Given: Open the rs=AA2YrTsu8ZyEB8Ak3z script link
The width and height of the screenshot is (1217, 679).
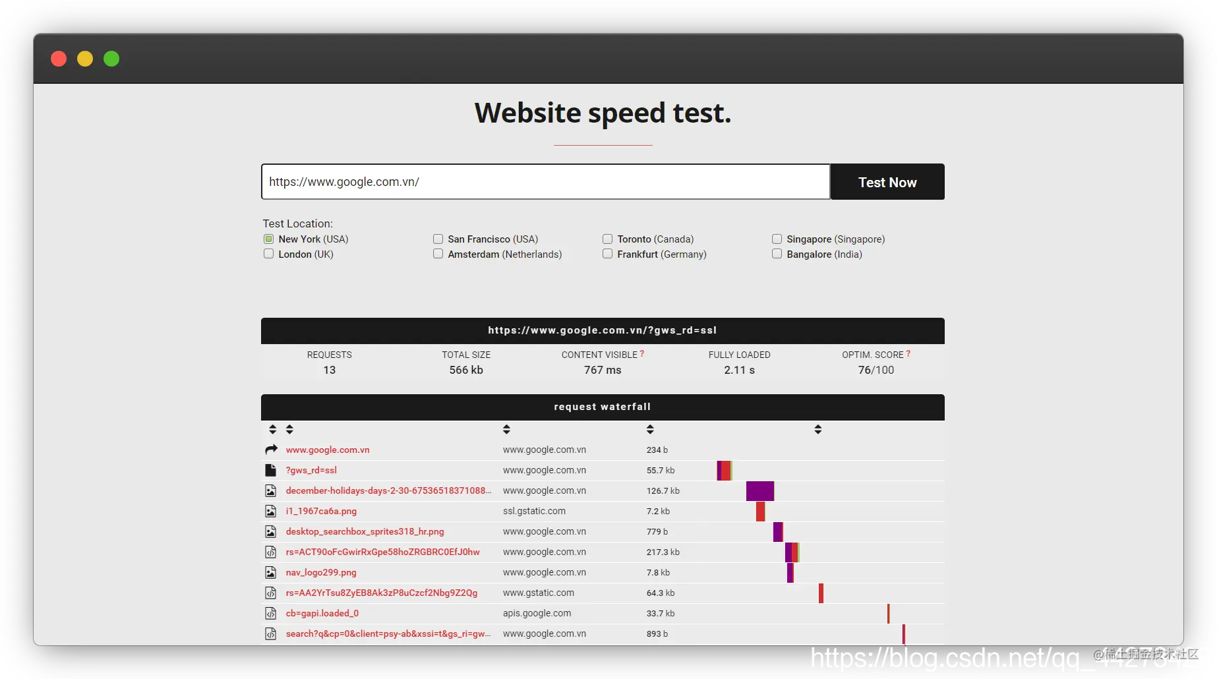Looking at the screenshot, I should tap(382, 593).
